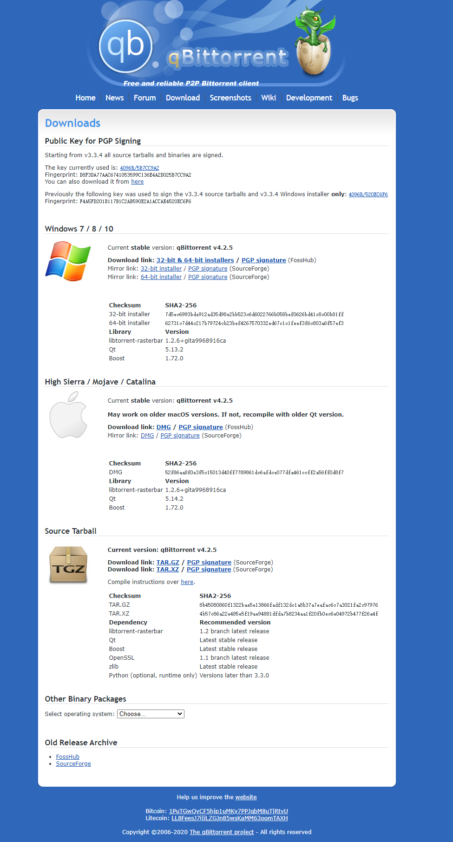Click the SourceForge mirror DMG link

(x=147, y=436)
